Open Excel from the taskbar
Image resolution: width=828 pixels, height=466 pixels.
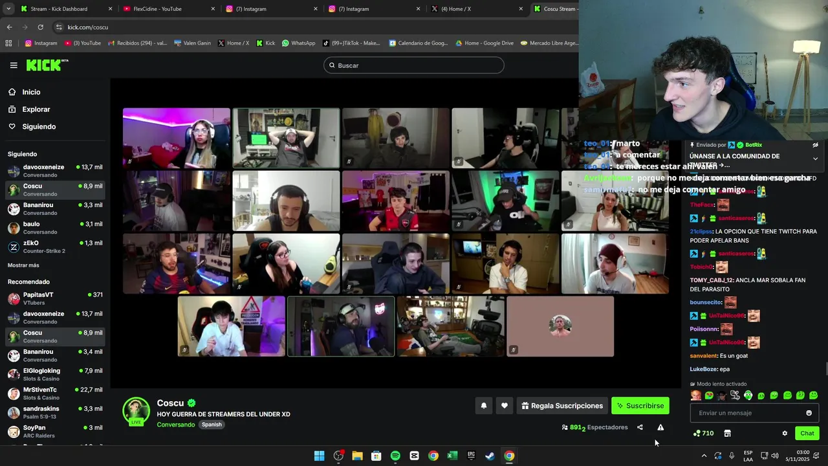tap(452, 456)
